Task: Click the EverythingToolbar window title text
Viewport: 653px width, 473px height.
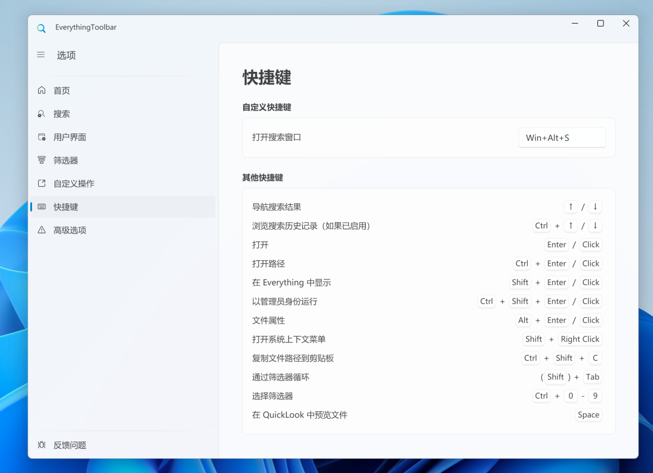Action: click(86, 27)
